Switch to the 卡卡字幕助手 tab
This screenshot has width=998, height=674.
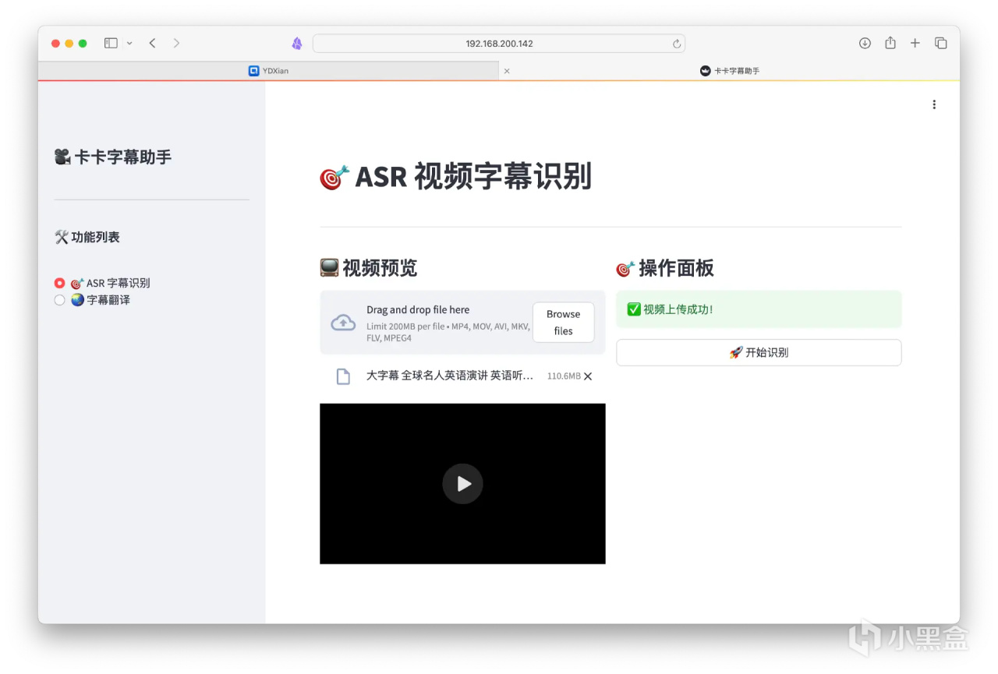[x=730, y=71]
